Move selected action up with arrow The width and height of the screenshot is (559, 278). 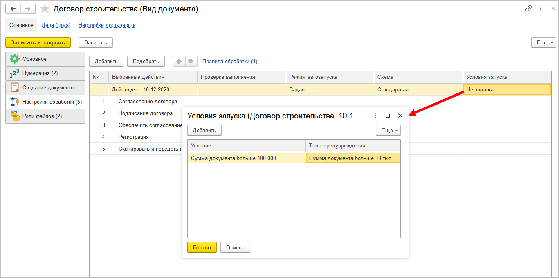pos(179,62)
